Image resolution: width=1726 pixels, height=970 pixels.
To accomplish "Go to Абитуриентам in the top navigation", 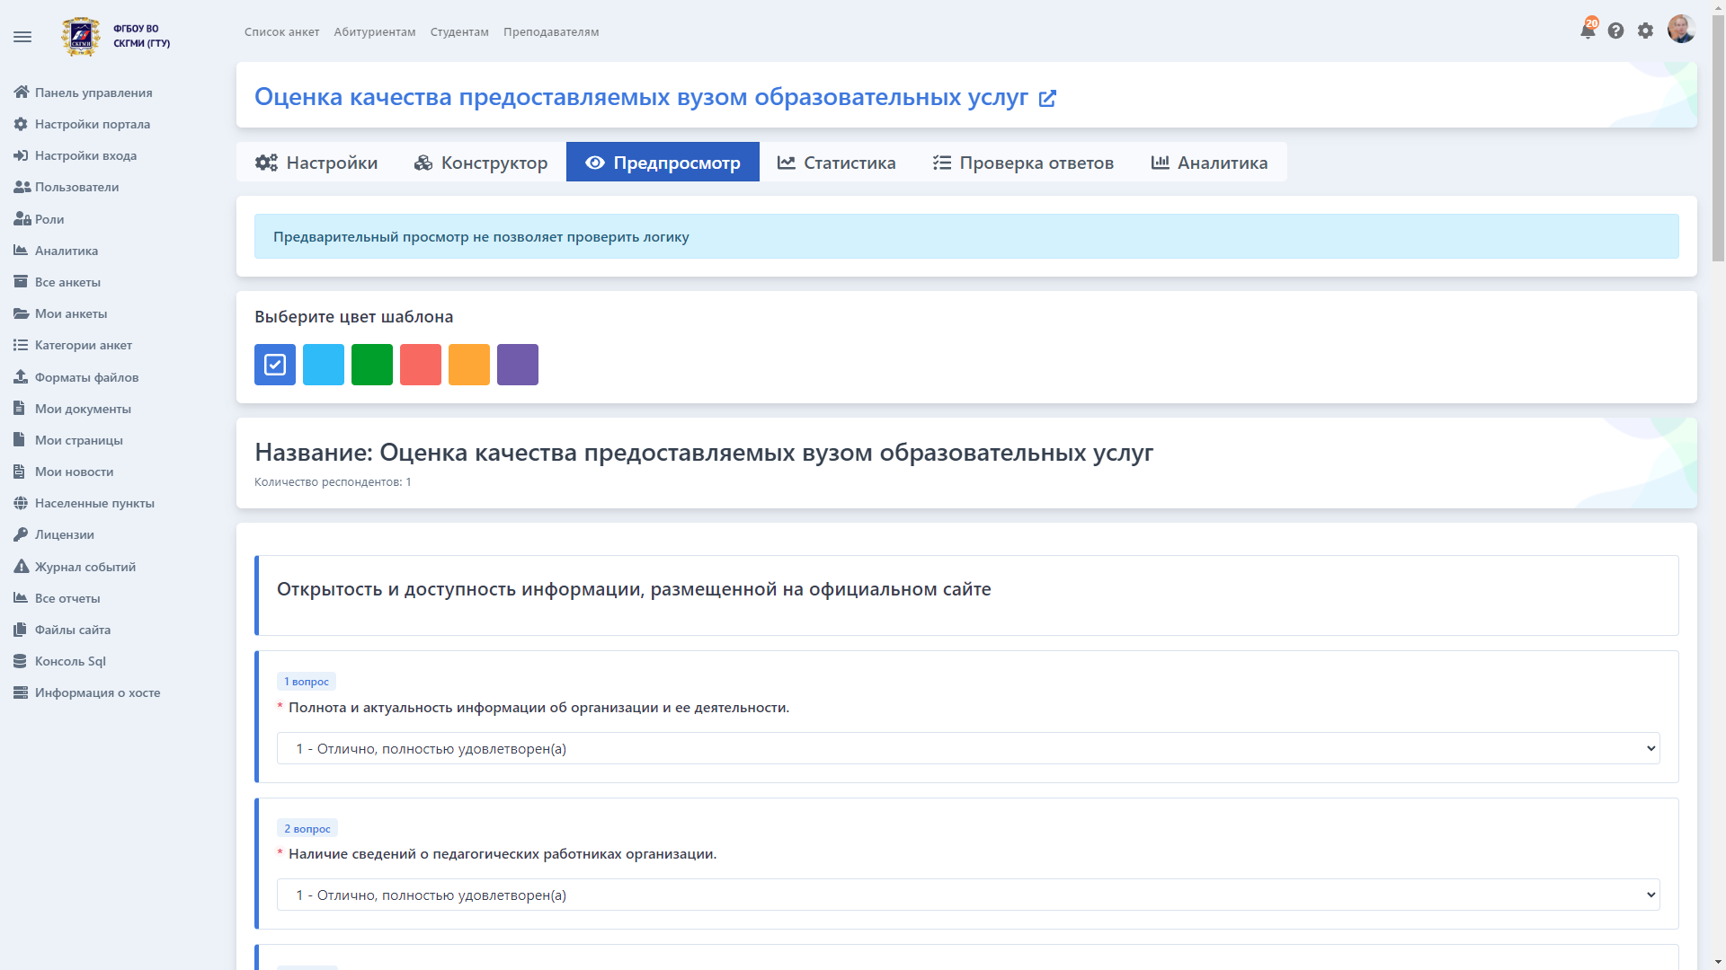I will 375,31.
